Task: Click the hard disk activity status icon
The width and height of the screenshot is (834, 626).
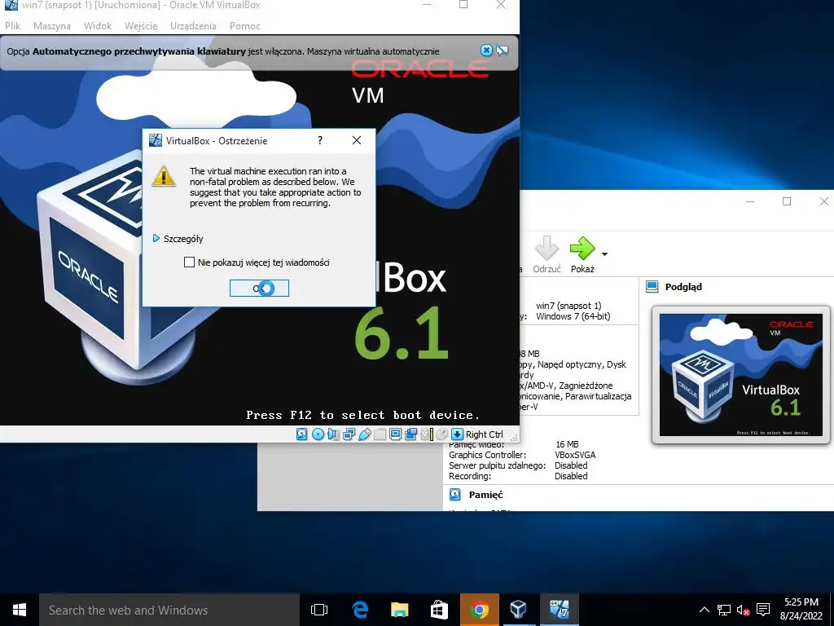Action: 301,434
